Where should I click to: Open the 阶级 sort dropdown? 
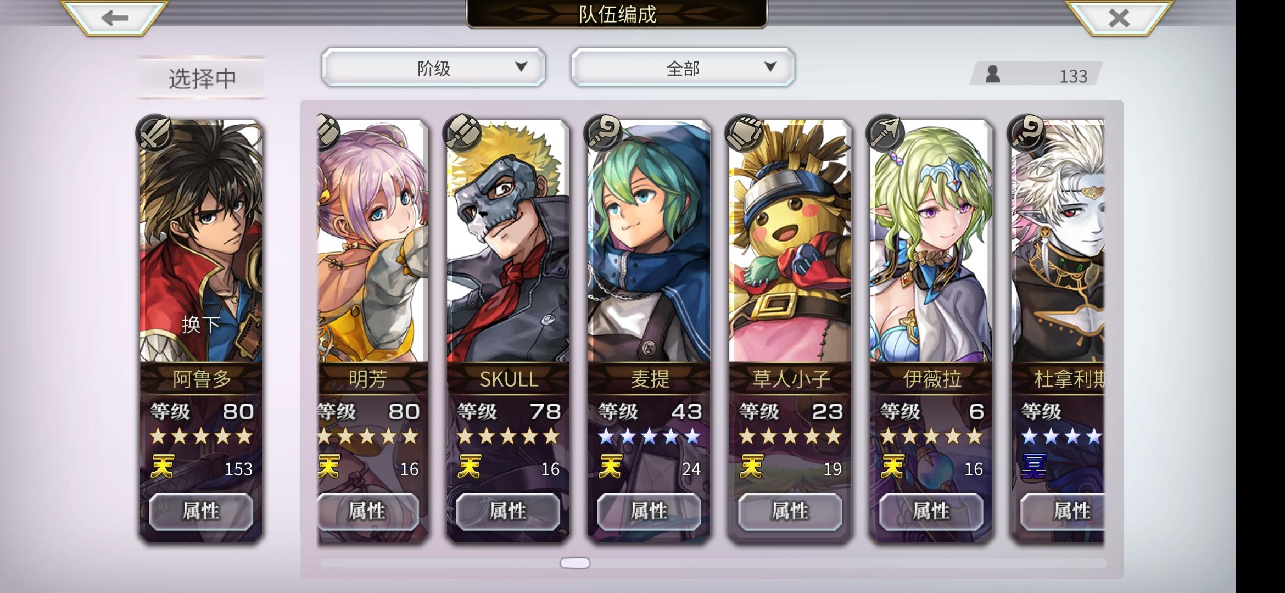(x=433, y=68)
